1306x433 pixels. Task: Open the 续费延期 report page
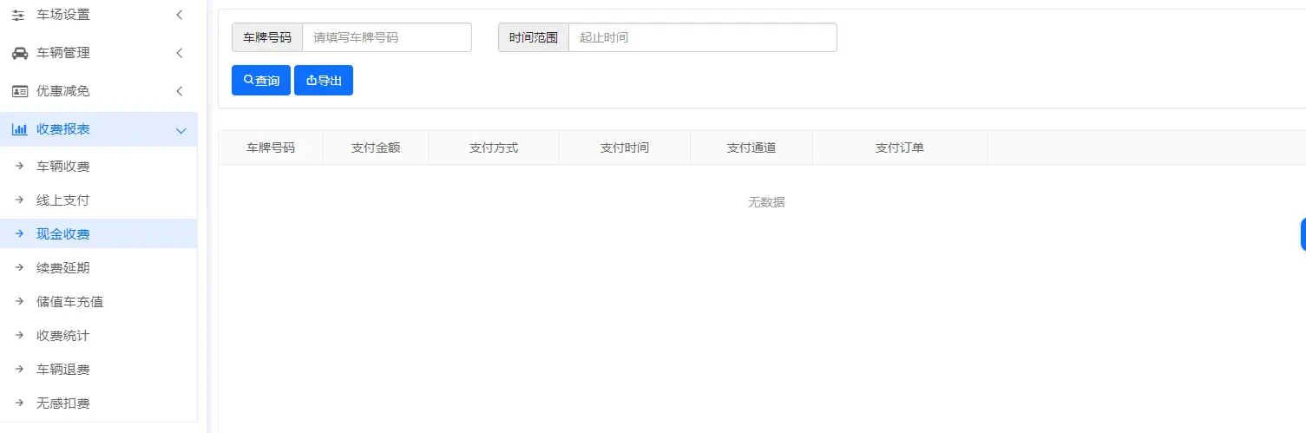(62, 268)
